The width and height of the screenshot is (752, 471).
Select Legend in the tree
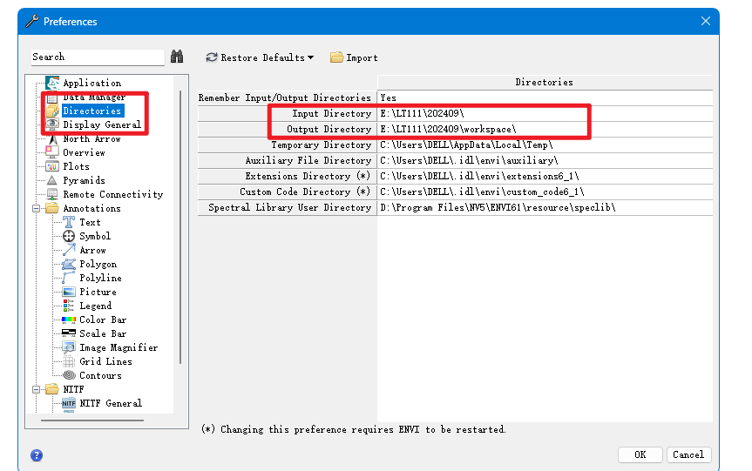click(x=96, y=306)
